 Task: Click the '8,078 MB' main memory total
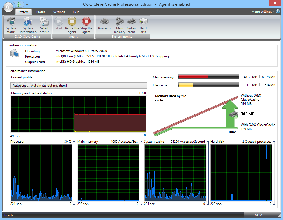268,77
